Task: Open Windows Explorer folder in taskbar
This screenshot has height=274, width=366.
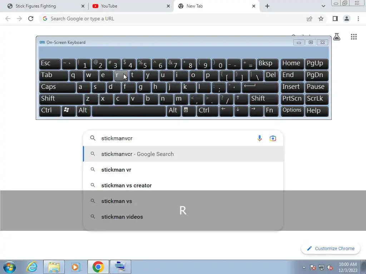Action: point(54,267)
